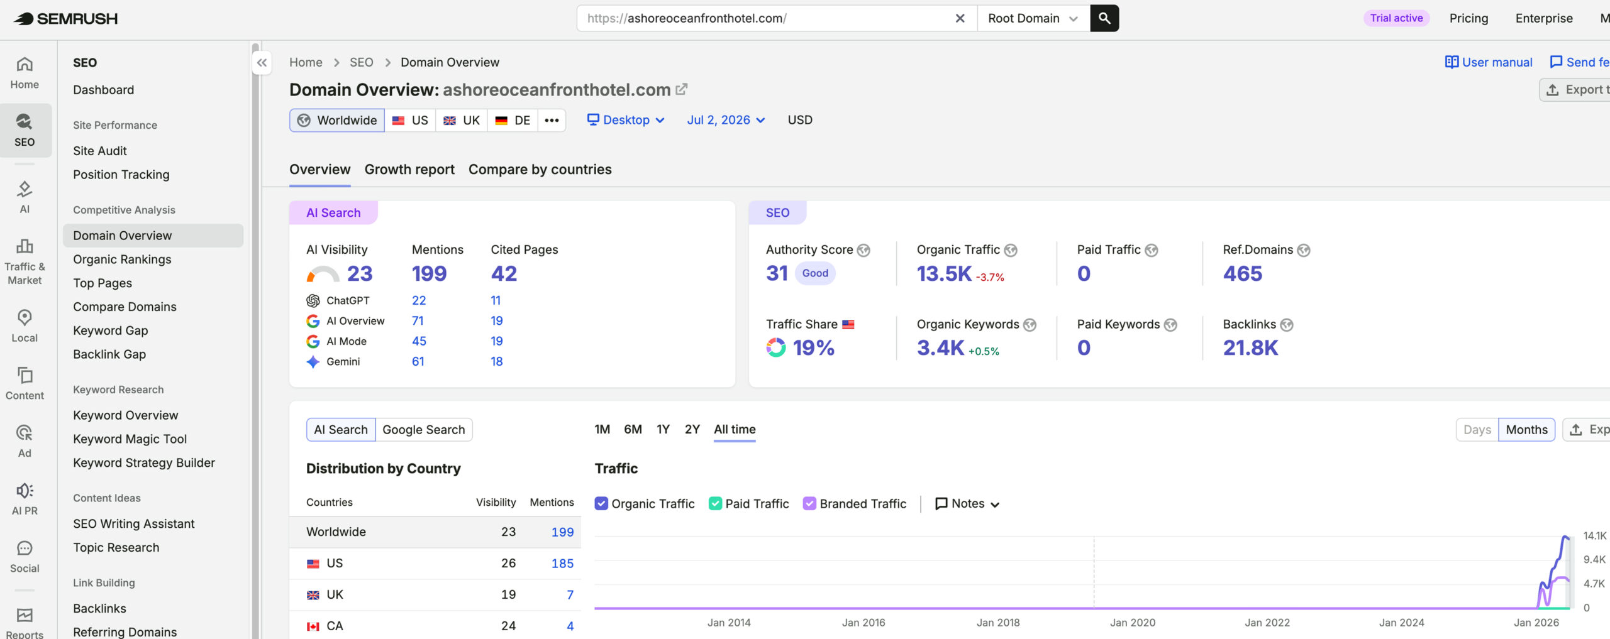The image size is (1610, 639).
Task: Click AI Visibility gauge indicator
Action: click(x=323, y=274)
